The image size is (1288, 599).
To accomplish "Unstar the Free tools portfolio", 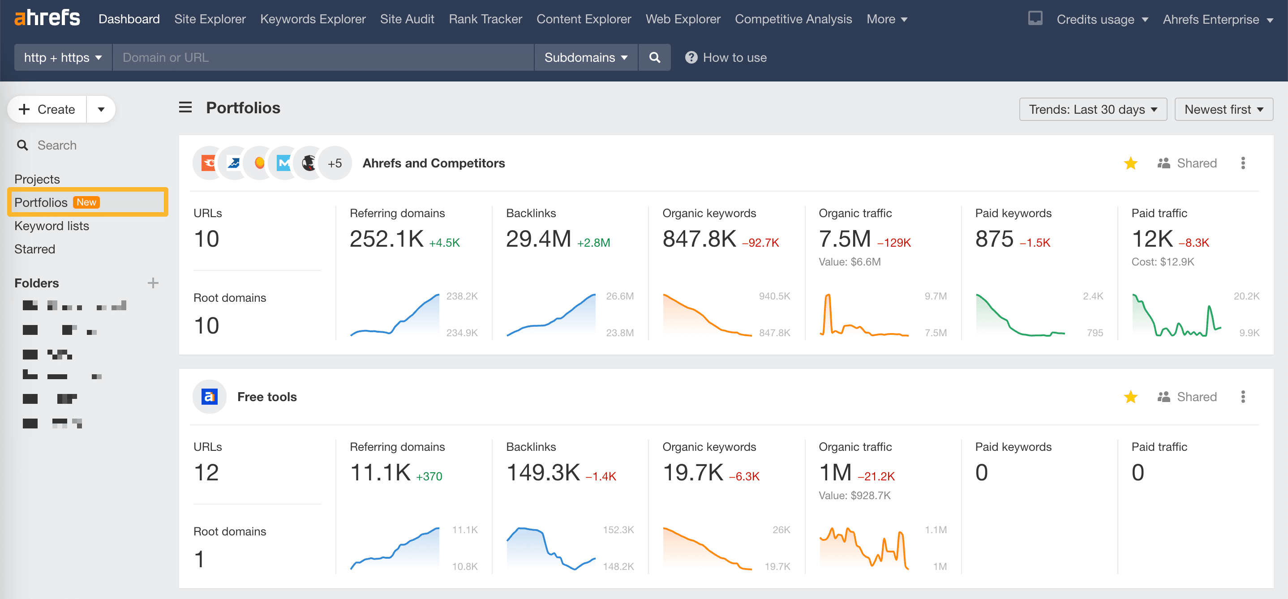I will click(1130, 397).
